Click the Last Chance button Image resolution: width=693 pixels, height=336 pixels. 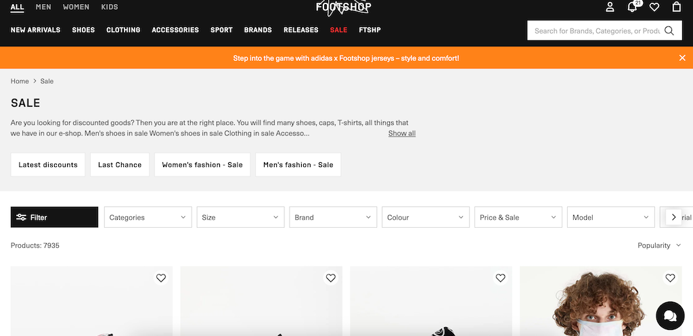pos(120,165)
